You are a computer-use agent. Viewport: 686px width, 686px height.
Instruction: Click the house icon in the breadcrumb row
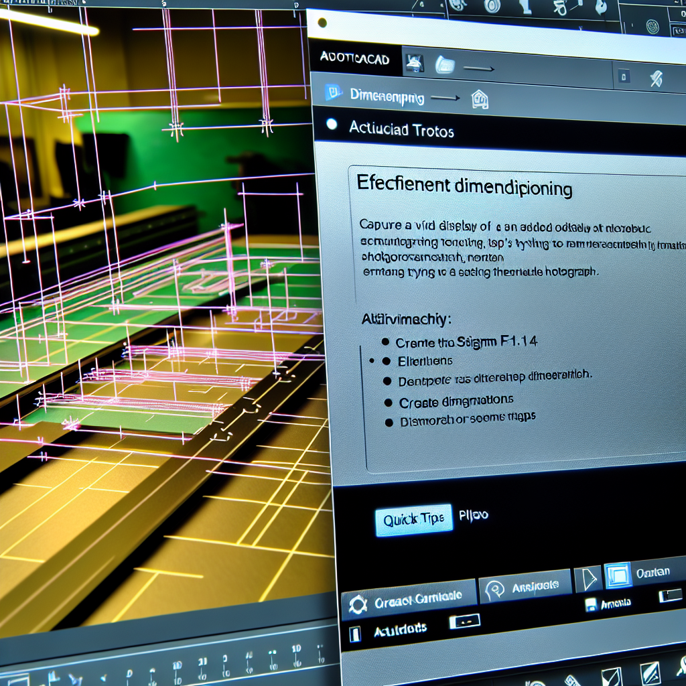coord(480,99)
